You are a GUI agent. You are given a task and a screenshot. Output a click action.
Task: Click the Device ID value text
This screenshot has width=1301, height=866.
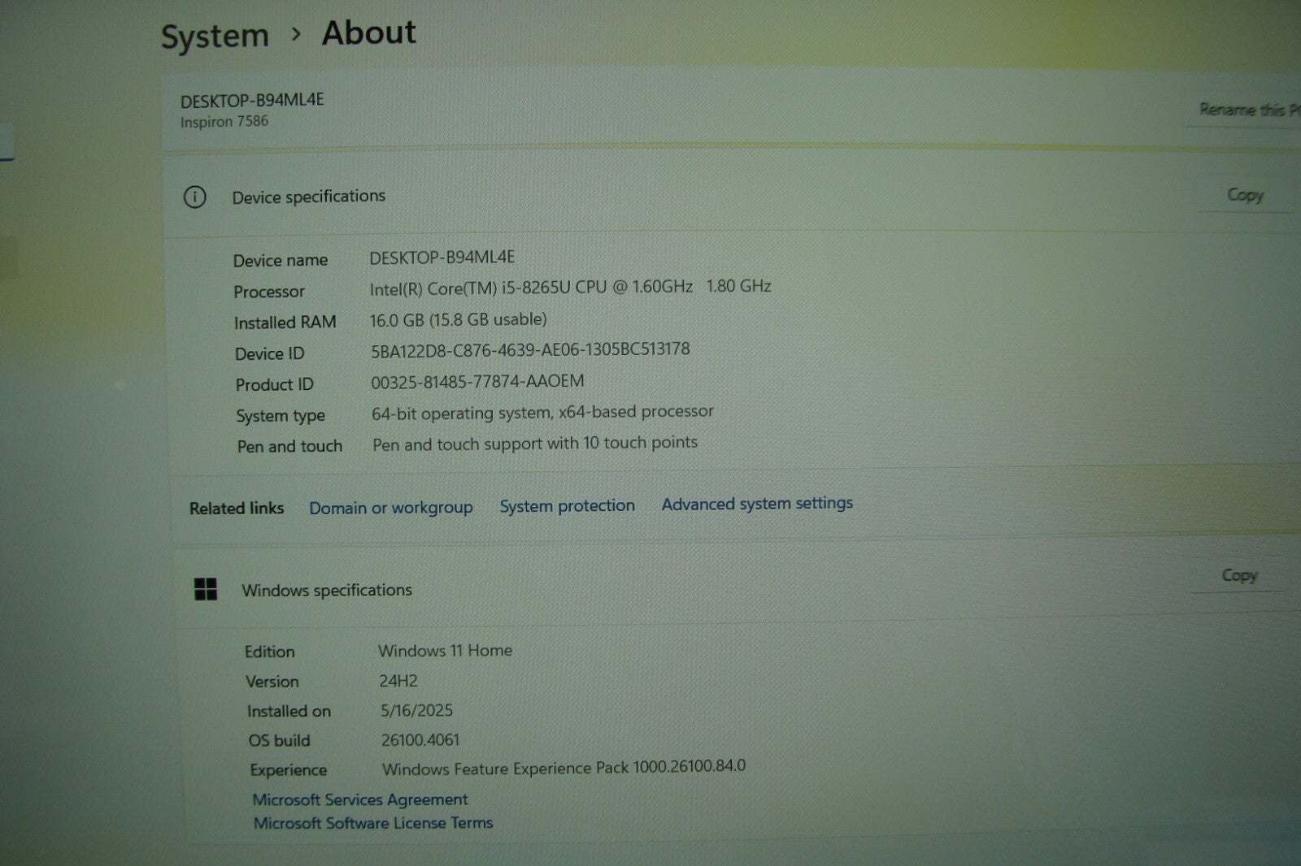[530, 350]
